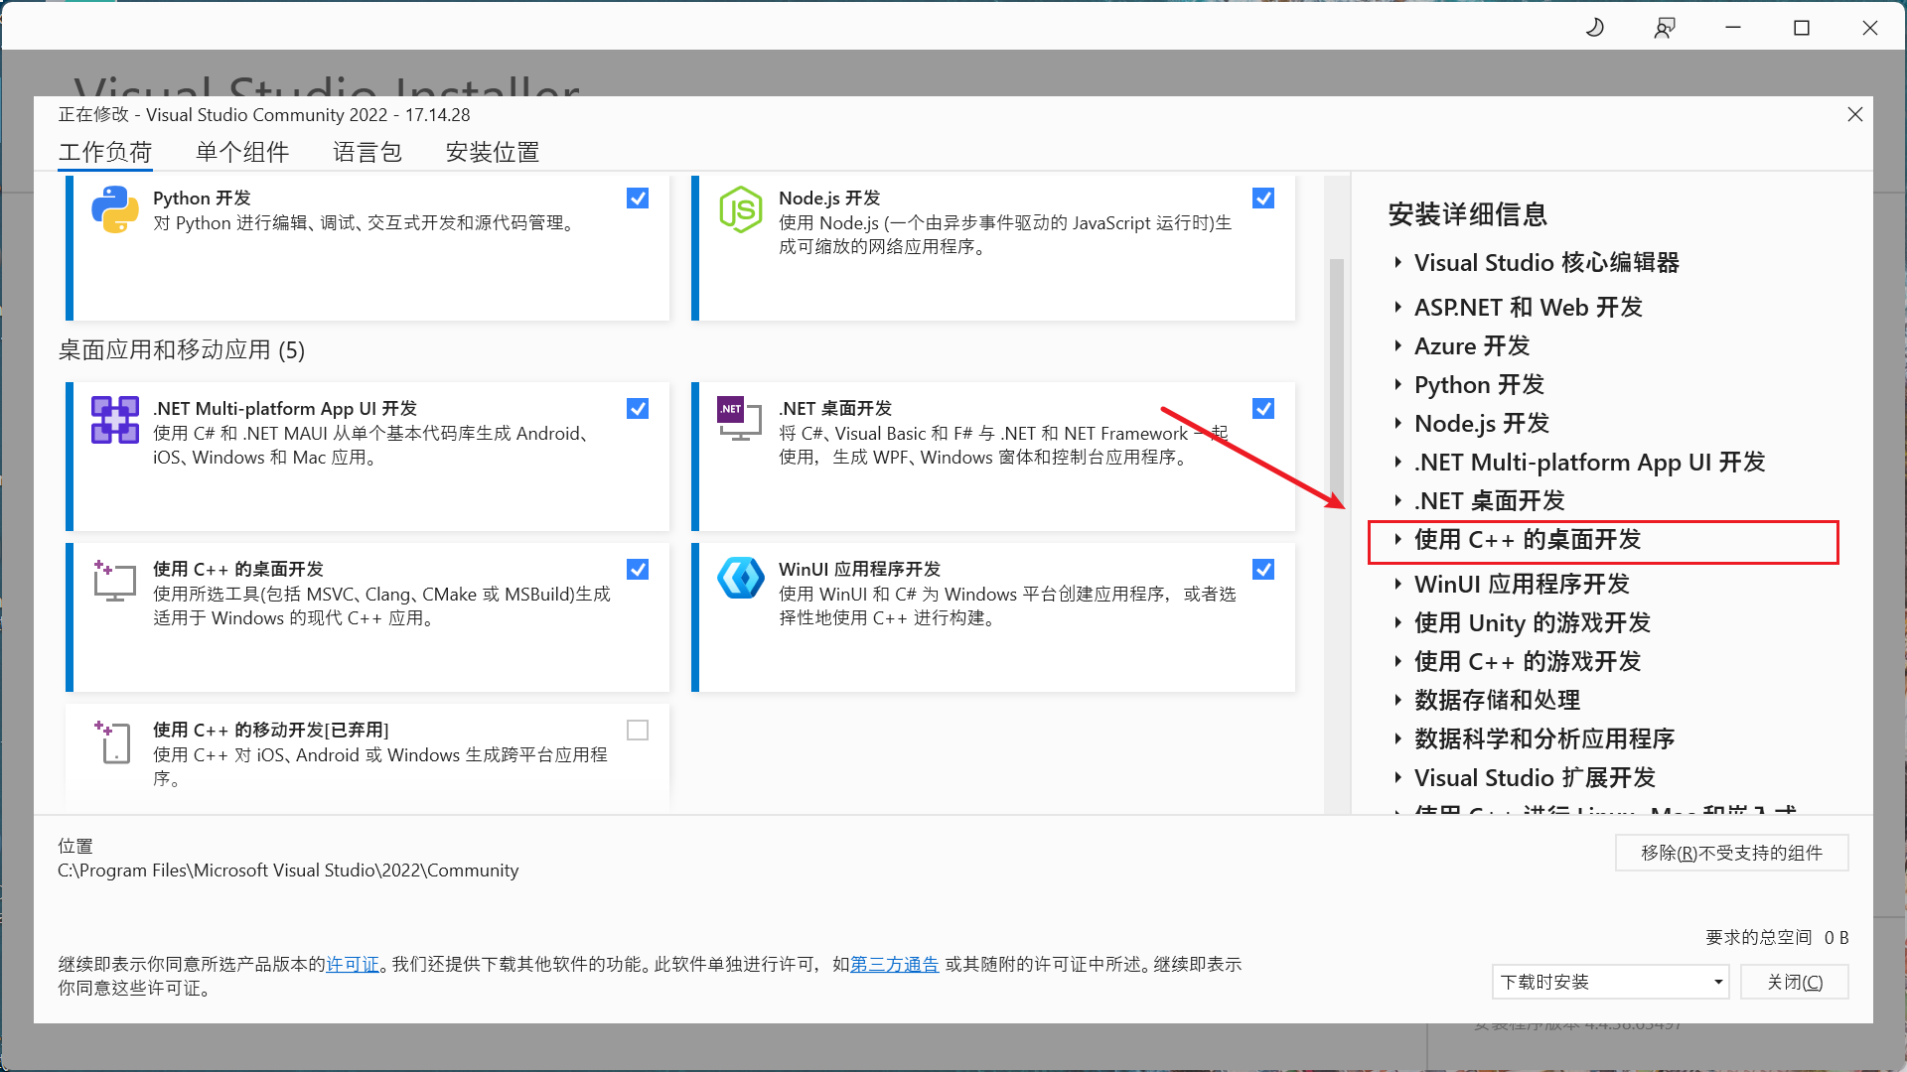
Task: Uncheck the Python 开发 workload
Action: [638, 199]
